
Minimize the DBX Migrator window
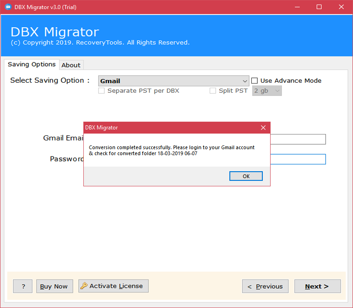[x=297, y=7]
